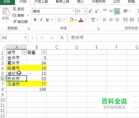The width and height of the screenshot is (139, 118).
Task: Click the Insert Function fx button
Action: (62, 38)
